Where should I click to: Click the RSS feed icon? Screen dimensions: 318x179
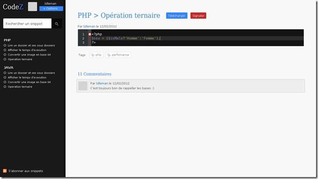pyautogui.click(x=5, y=171)
